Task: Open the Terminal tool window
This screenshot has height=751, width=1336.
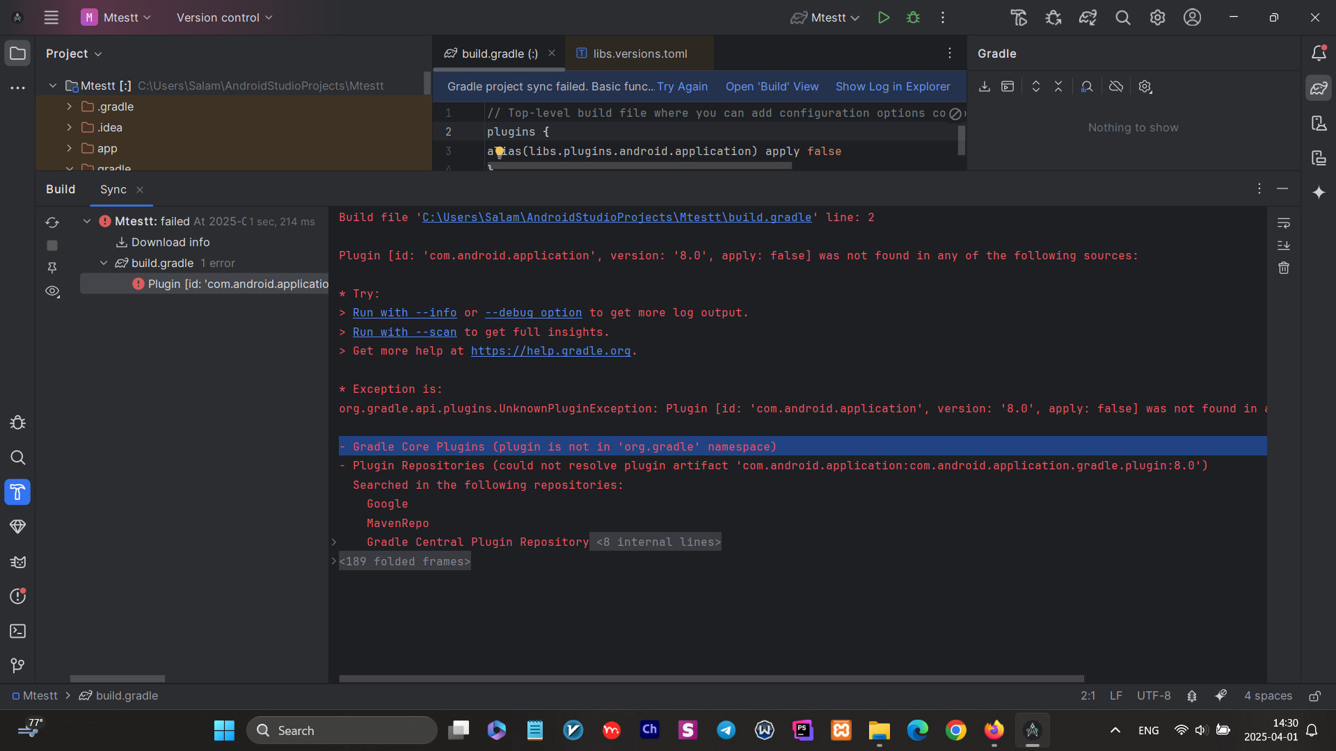Action: (18, 631)
